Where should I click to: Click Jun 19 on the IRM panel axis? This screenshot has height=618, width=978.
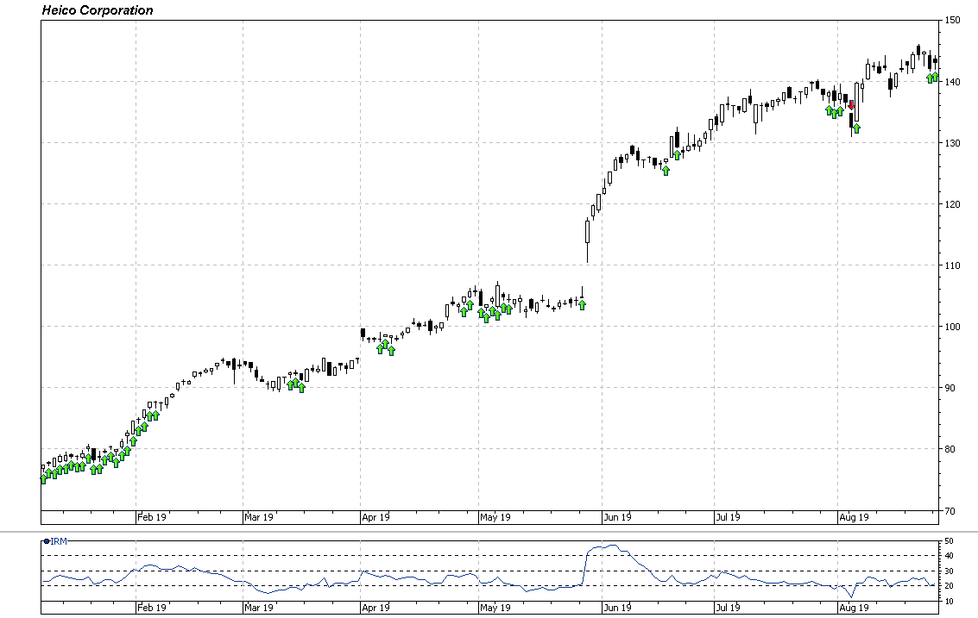click(617, 608)
